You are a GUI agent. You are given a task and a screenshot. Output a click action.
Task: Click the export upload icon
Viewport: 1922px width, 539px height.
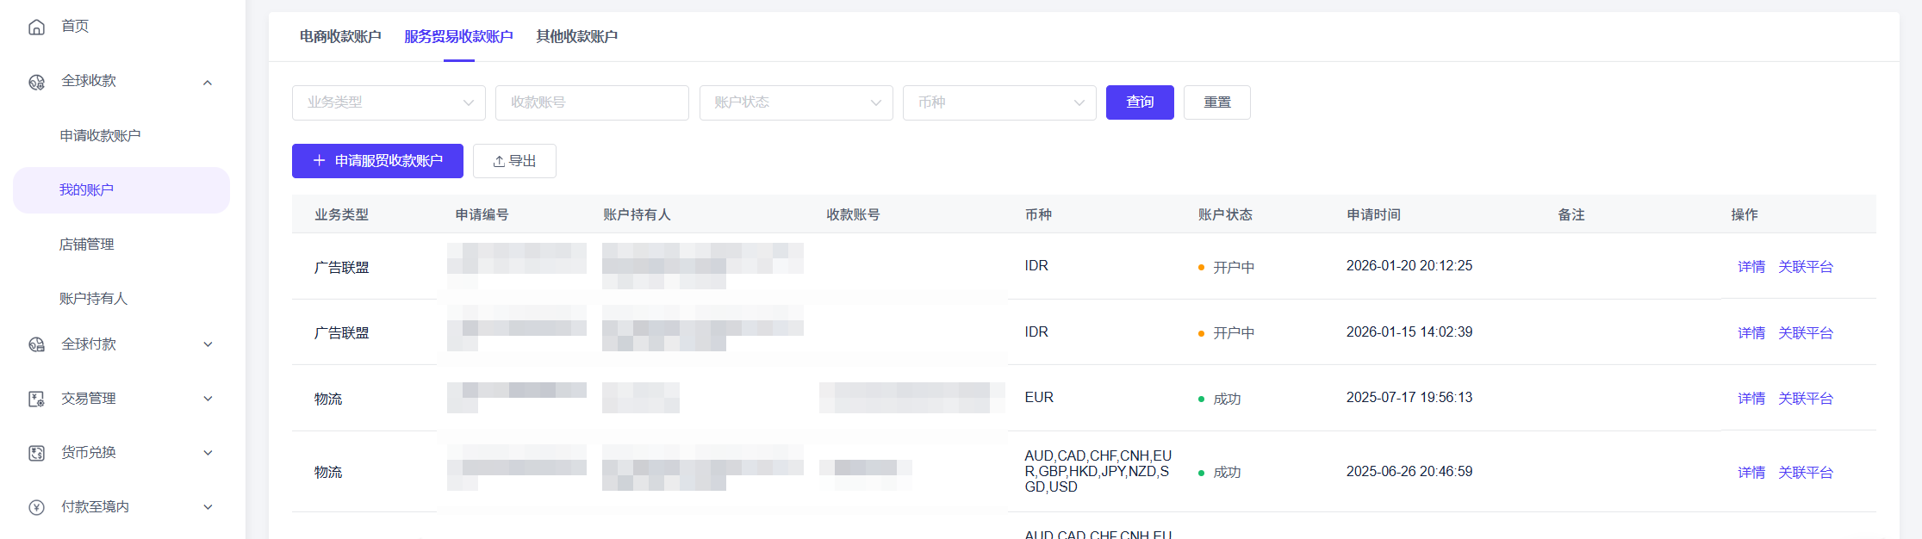point(499,161)
